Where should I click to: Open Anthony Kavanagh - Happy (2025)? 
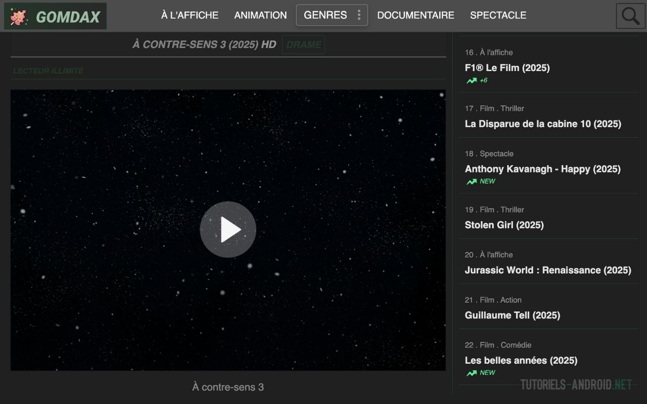coord(542,169)
